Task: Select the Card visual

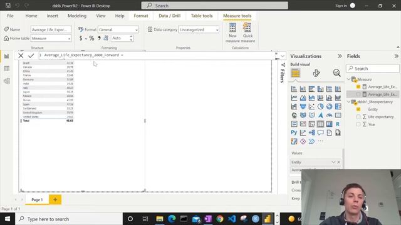Action: pyautogui.click(x=338, y=115)
